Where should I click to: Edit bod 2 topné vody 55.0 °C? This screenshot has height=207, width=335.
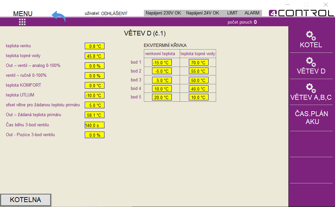[198, 71]
